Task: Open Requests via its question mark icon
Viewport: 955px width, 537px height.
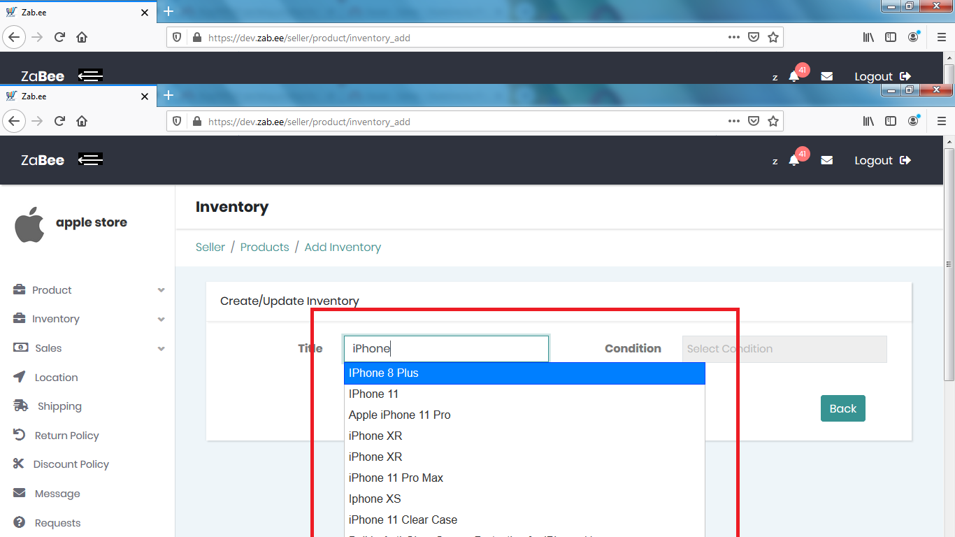Action: tap(20, 522)
